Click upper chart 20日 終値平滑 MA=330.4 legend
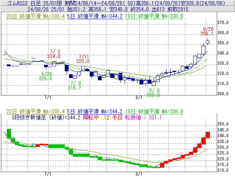This screenshot has height=179, width=235. click(x=35, y=16)
